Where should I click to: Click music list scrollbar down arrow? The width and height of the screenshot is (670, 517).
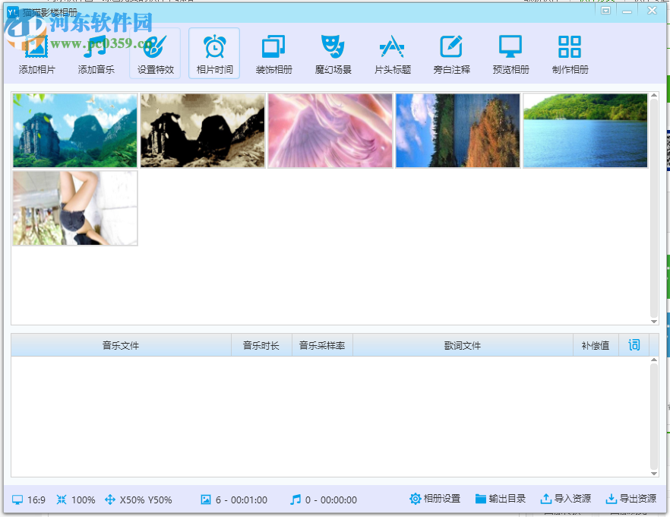point(654,474)
